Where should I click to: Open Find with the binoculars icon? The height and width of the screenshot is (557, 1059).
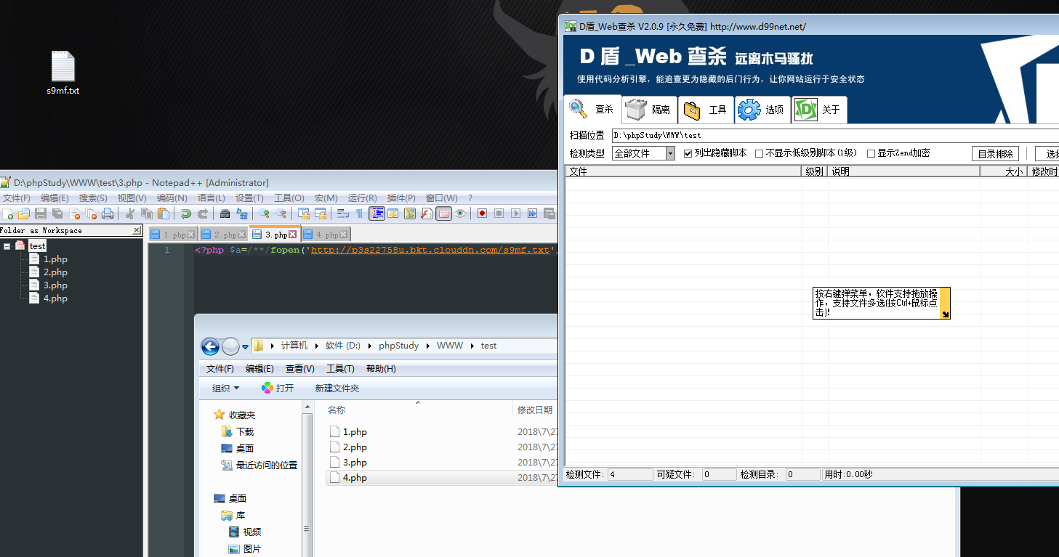tap(225, 214)
